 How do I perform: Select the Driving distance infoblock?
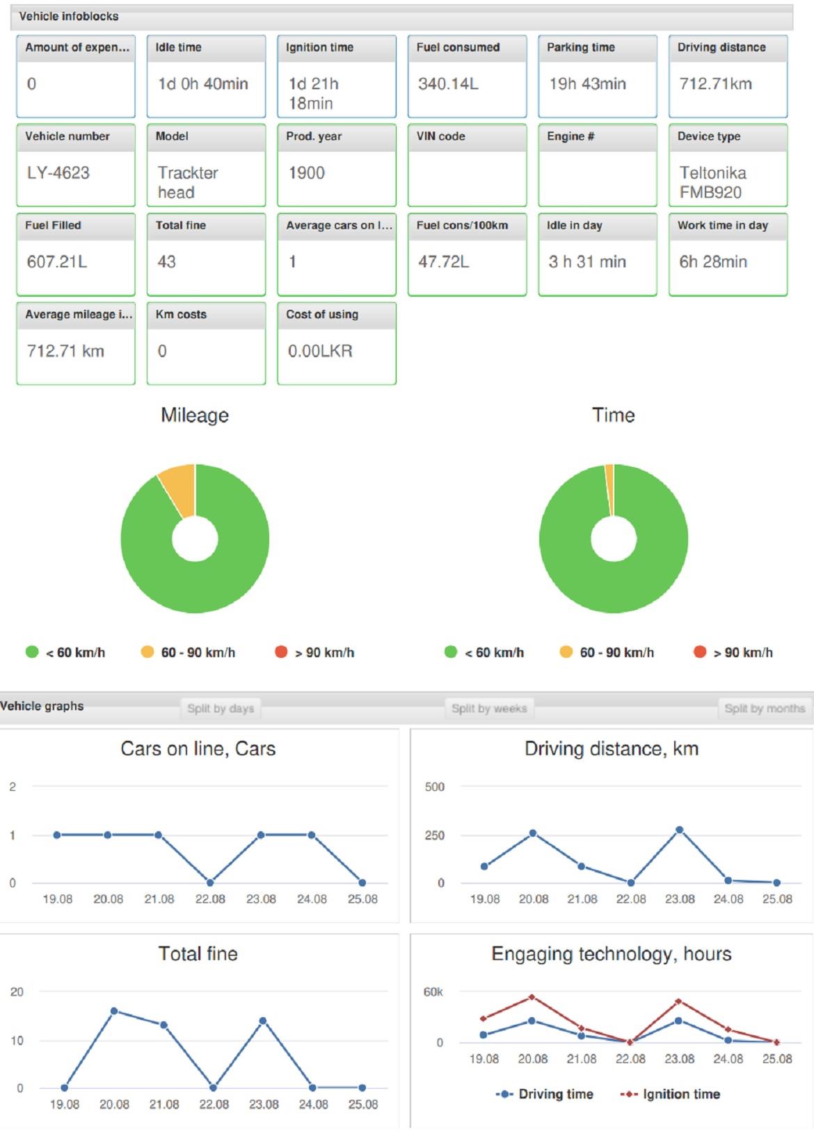tap(728, 77)
